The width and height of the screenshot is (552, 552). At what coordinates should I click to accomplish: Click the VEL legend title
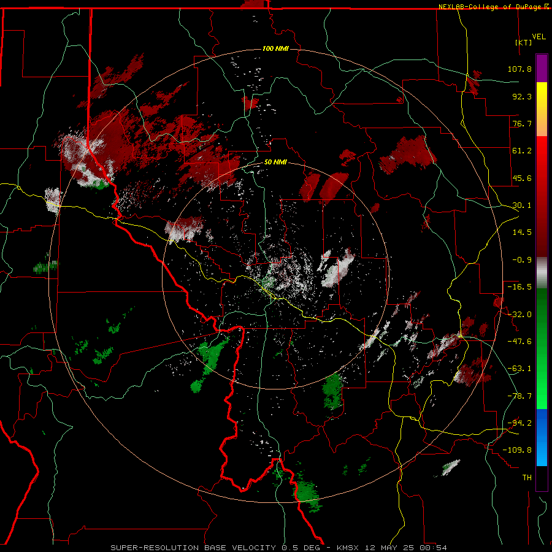point(539,37)
